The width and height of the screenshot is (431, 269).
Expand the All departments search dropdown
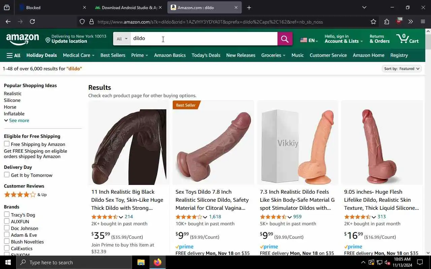pos(122,39)
